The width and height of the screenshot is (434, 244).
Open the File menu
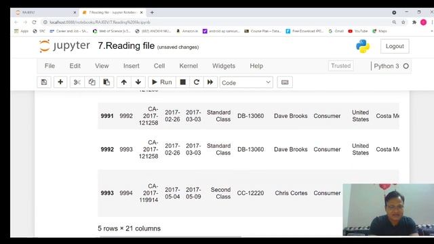click(x=50, y=66)
